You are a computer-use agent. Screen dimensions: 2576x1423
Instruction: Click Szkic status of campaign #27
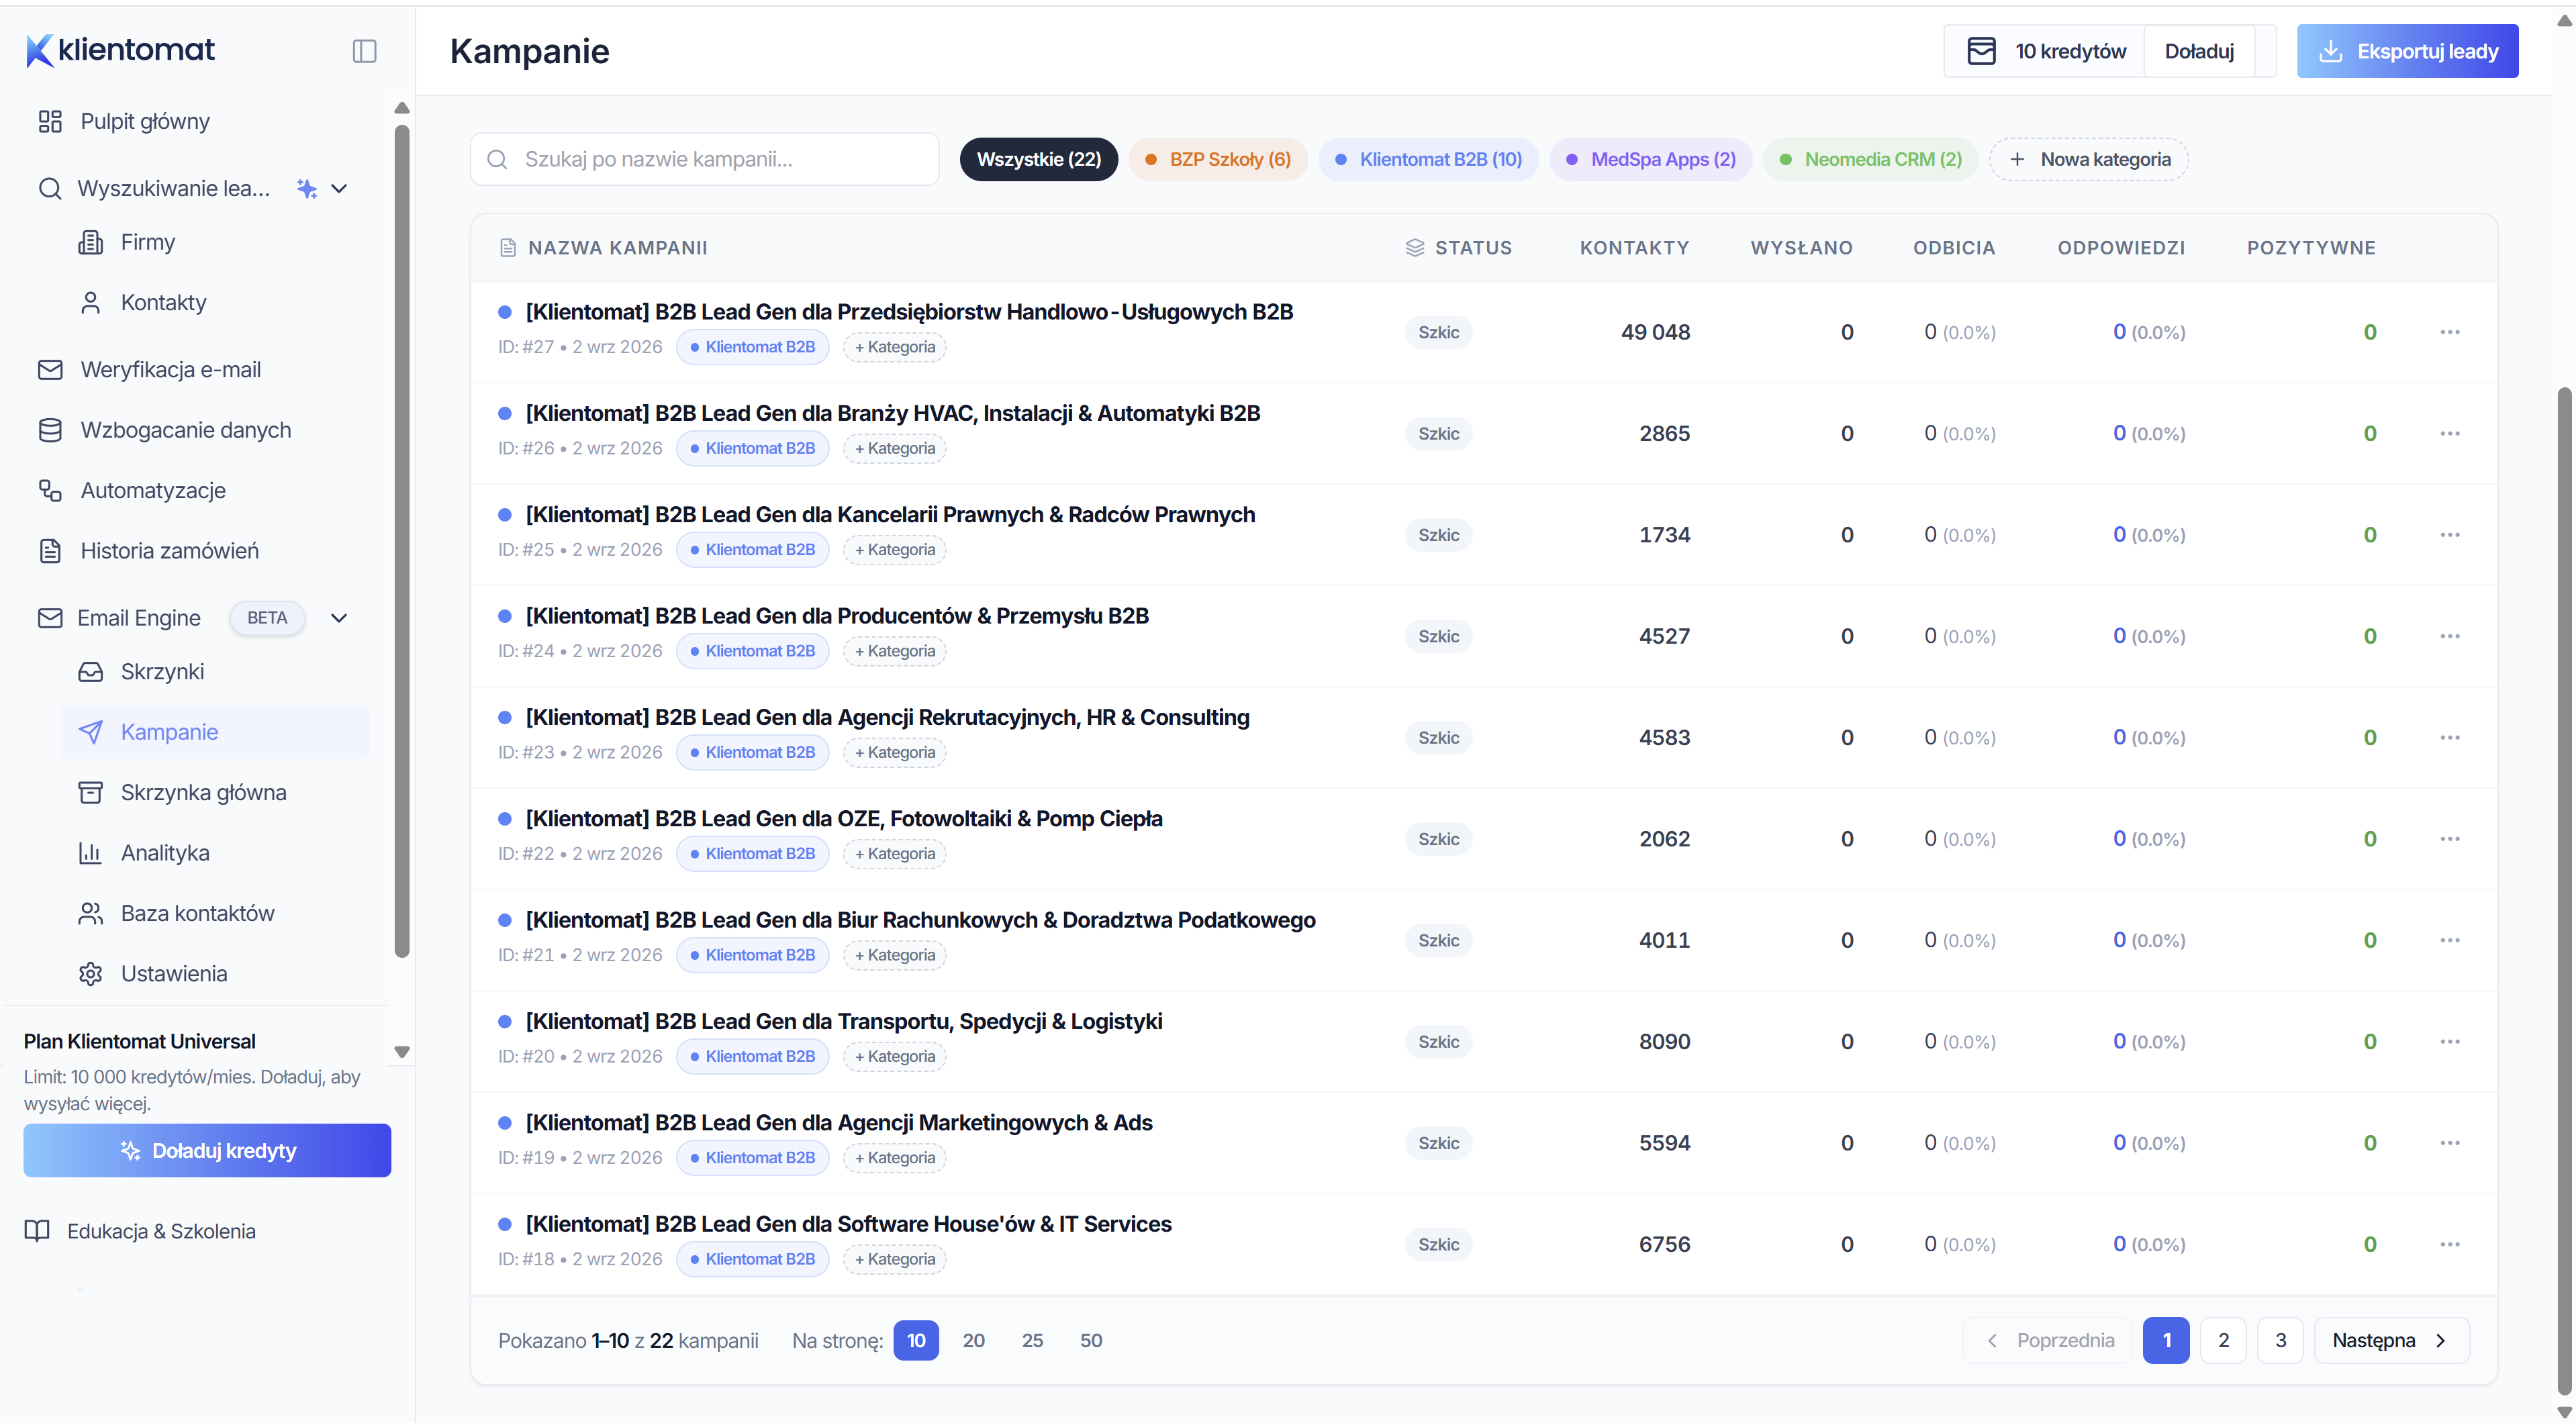pyautogui.click(x=1438, y=332)
